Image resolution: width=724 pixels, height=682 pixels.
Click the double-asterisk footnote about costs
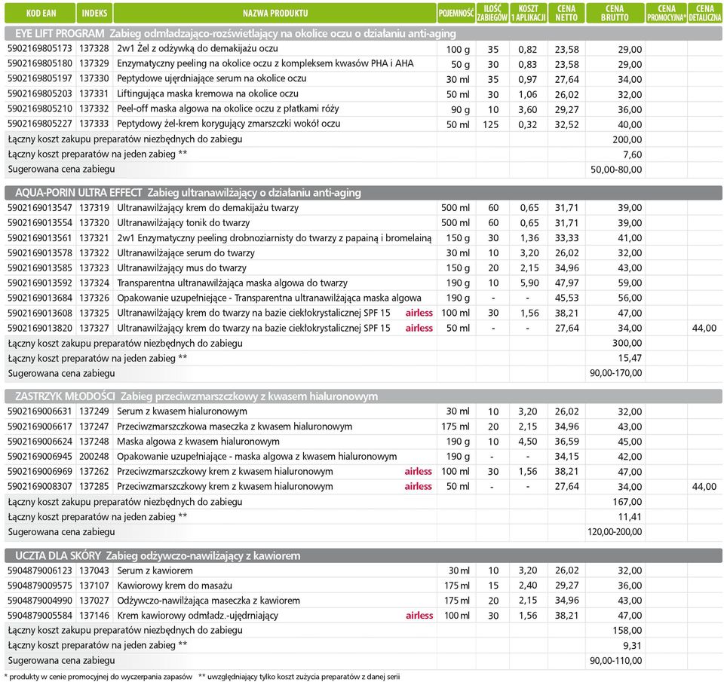(x=299, y=677)
